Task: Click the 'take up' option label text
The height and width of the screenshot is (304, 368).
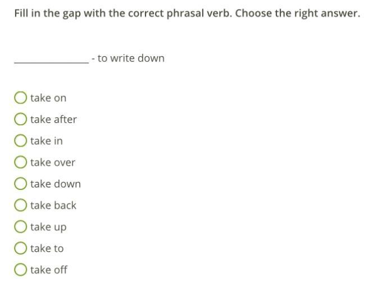Action: 48,227
